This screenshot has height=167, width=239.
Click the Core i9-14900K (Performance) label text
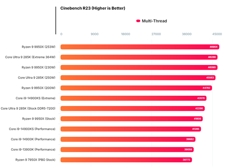click(x=33, y=139)
